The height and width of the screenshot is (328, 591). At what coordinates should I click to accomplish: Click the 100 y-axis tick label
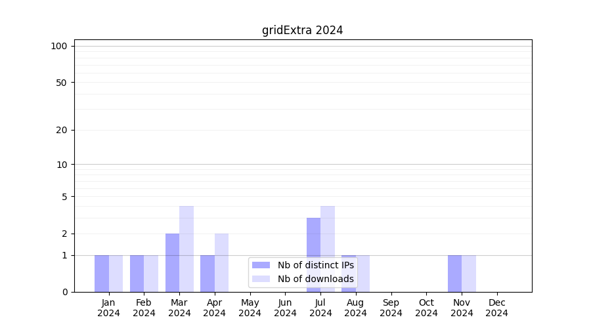pyautogui.click(x=59, y=46)
